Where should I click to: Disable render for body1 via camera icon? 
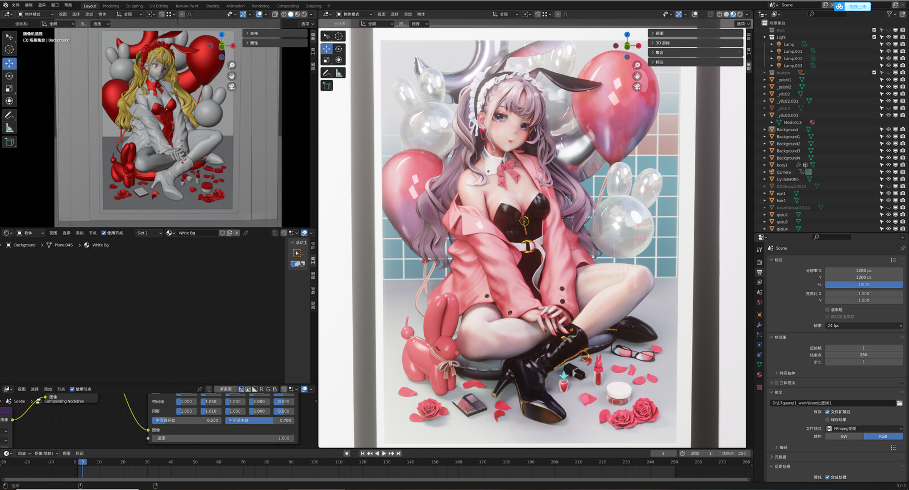click(902, 165)
